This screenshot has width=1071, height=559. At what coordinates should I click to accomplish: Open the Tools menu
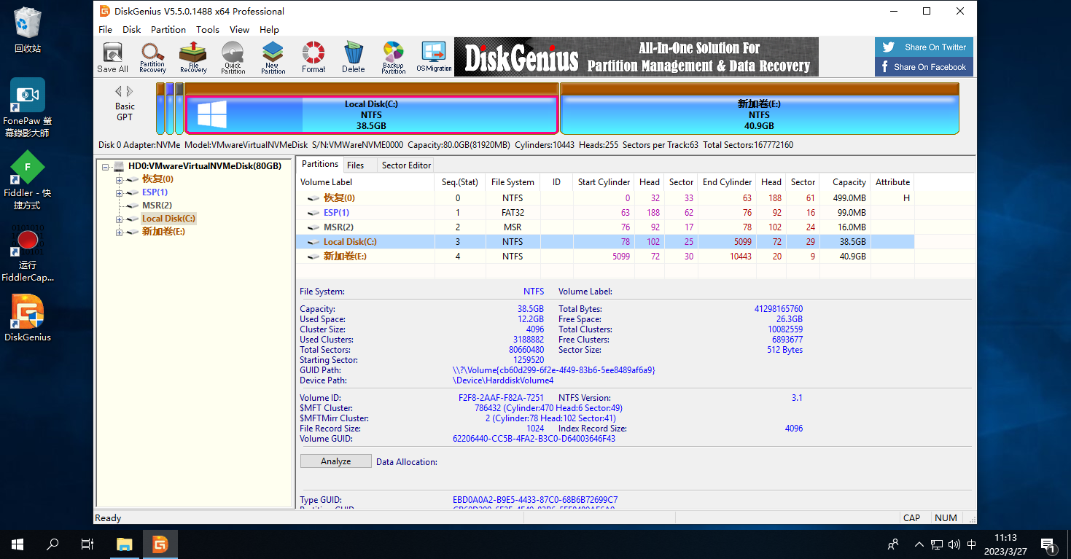pyautogui.click(x=208, y=29)
